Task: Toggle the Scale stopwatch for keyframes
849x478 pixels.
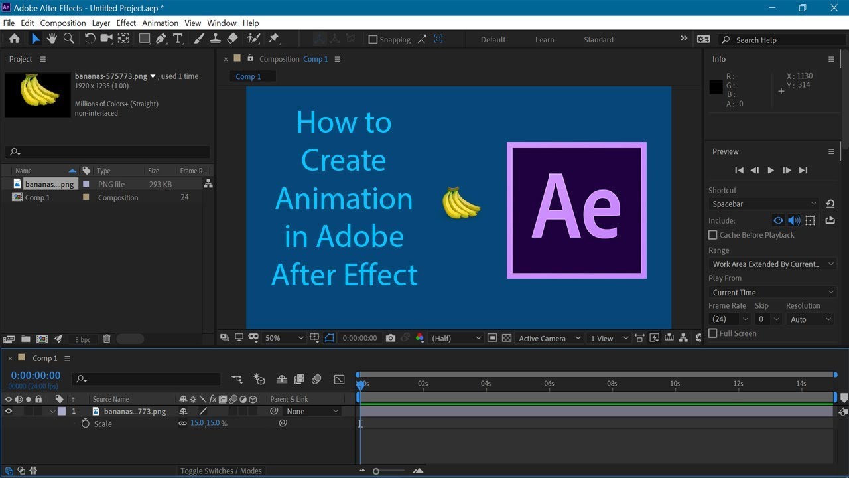Action: (x=85, y=423)
